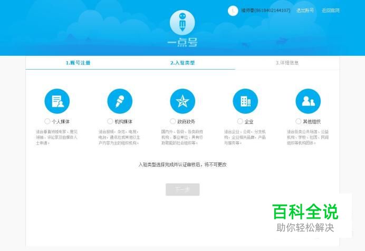Click the 政府政务 star icon
Screen dimensions: 365x251
tap(182, 101)
